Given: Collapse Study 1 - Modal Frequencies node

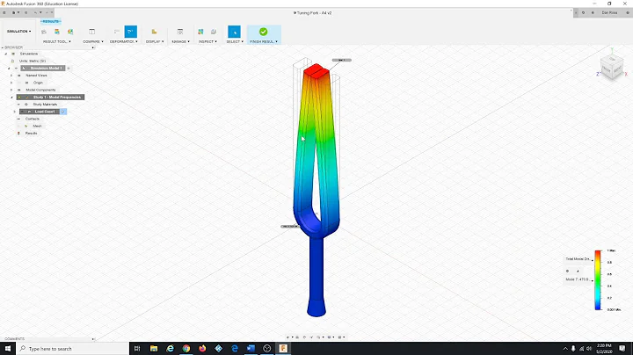Looking at the screenshot, I should [x=11, y=98].
